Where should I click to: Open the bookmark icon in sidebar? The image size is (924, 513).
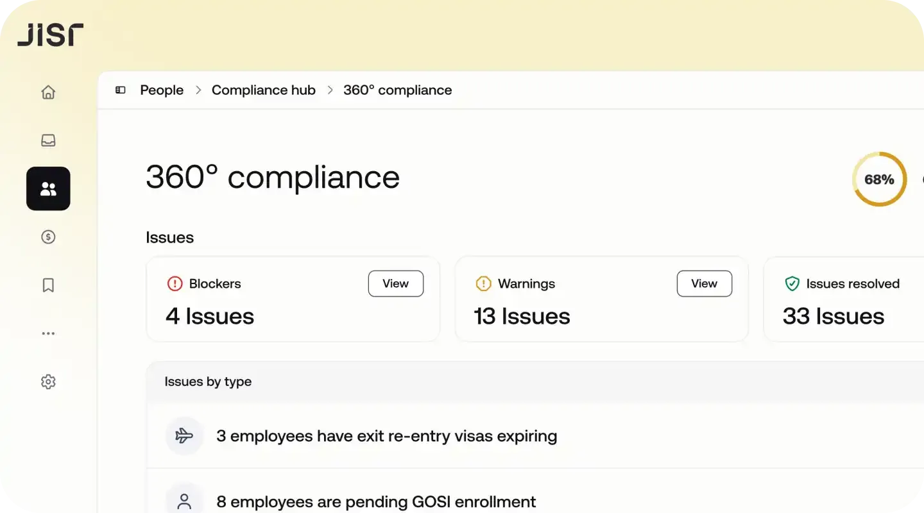click(x=48, y=285)
